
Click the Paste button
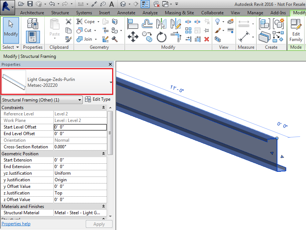click(55, 29)
